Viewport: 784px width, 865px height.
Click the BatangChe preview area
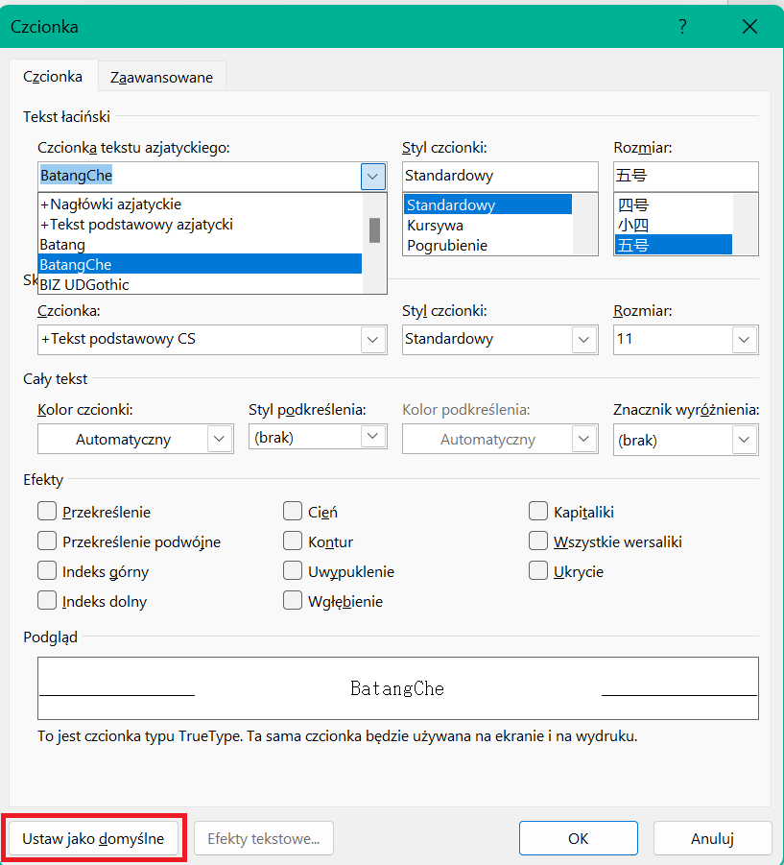tap(398, 688)
